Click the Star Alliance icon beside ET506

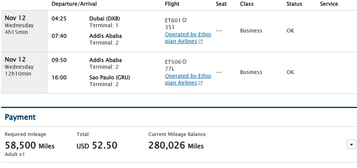[184, 62]
